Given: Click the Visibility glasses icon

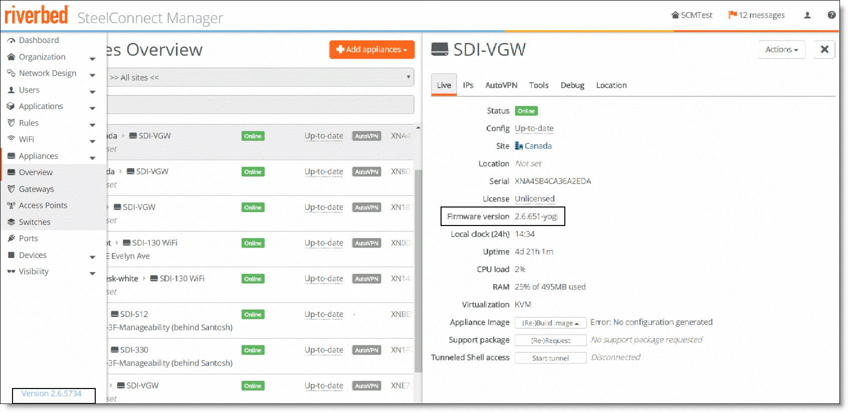Looking at the screenshot, I should (11, 271).
